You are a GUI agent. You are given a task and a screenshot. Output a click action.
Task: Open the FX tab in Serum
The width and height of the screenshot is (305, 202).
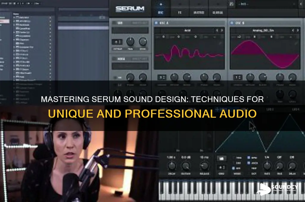180,9
